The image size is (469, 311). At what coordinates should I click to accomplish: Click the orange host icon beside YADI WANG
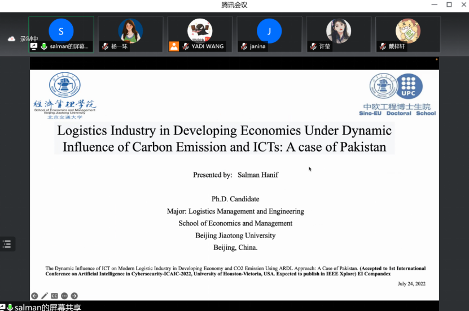174,46
